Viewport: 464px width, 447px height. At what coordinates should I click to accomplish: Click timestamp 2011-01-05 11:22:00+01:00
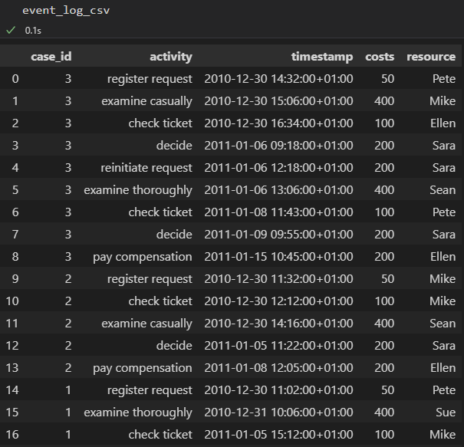(x=278, y=346)
